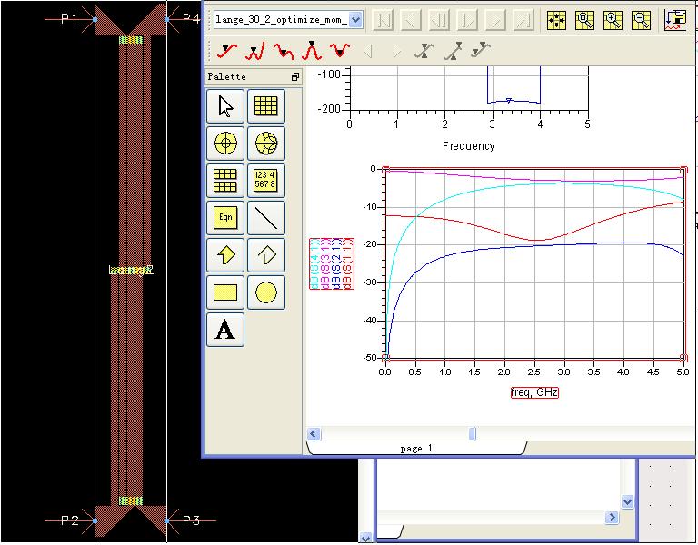Insert a valley minimum marker icon
The height and width of the screenshot is (545, 698).
340,51
